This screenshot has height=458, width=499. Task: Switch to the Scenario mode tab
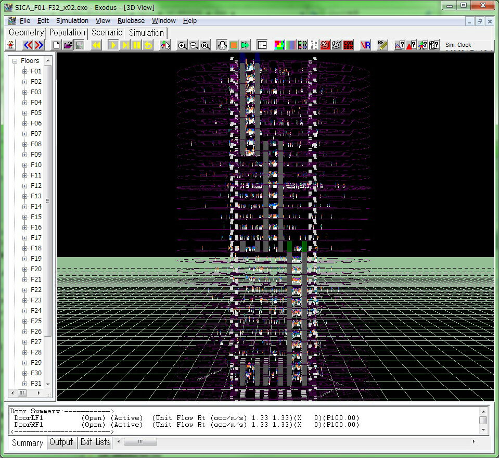point(107,32)
